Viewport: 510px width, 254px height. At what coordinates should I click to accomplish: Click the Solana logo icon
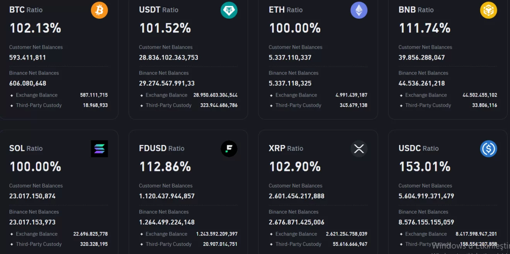[x=99, y=149]
